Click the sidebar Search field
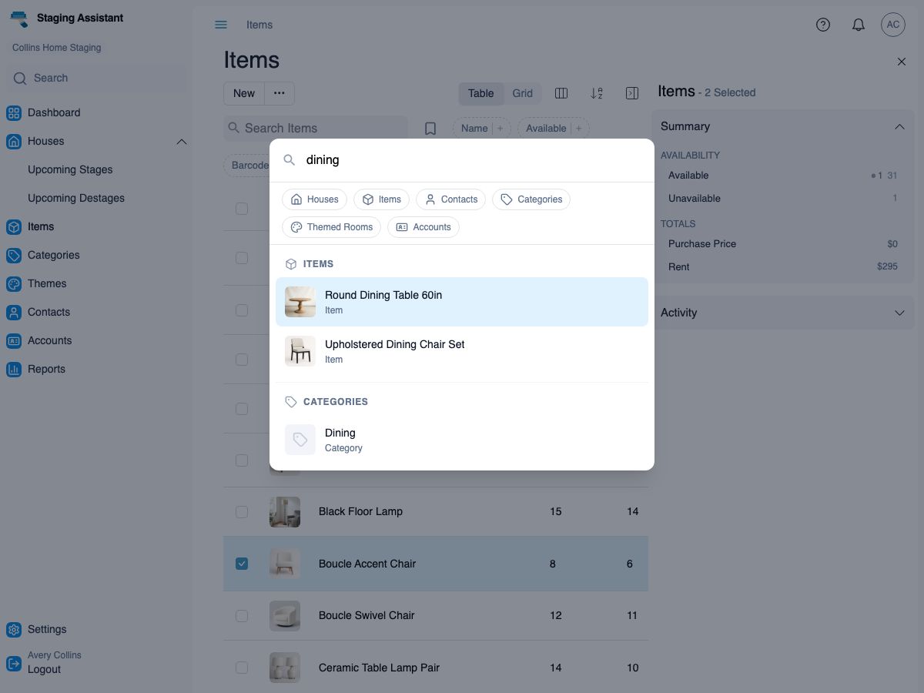This screenshot has width=924, height=693. (96, 79)
